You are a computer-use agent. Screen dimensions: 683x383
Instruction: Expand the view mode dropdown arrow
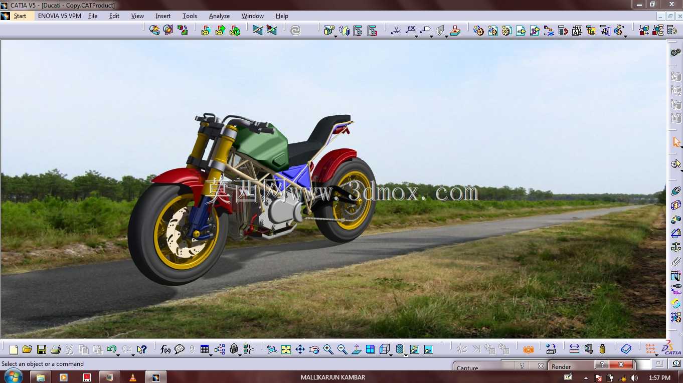[x=405, y=354]
